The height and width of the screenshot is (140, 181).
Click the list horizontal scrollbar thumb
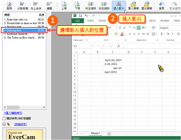pos(13,107)
